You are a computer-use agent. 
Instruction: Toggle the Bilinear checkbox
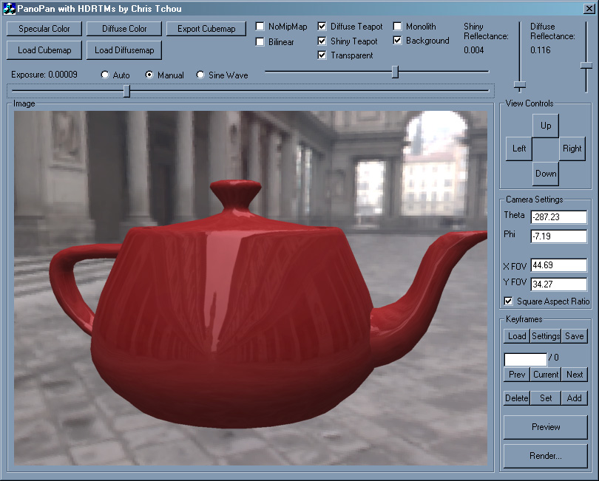260,42
